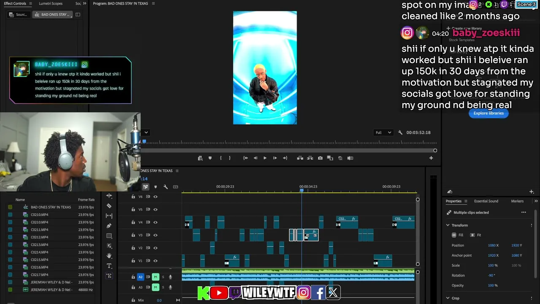Open playback resolution Full dropdown

coord(383,133)
